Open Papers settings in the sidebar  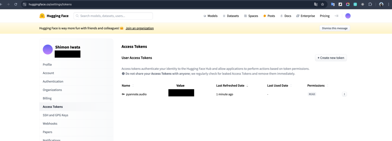pos(76,132)
